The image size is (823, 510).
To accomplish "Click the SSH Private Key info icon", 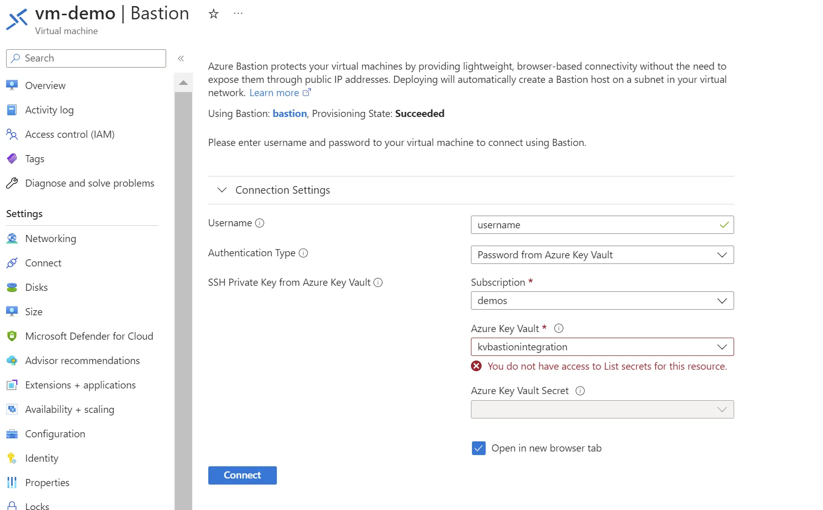I will [x=378, y=282].
